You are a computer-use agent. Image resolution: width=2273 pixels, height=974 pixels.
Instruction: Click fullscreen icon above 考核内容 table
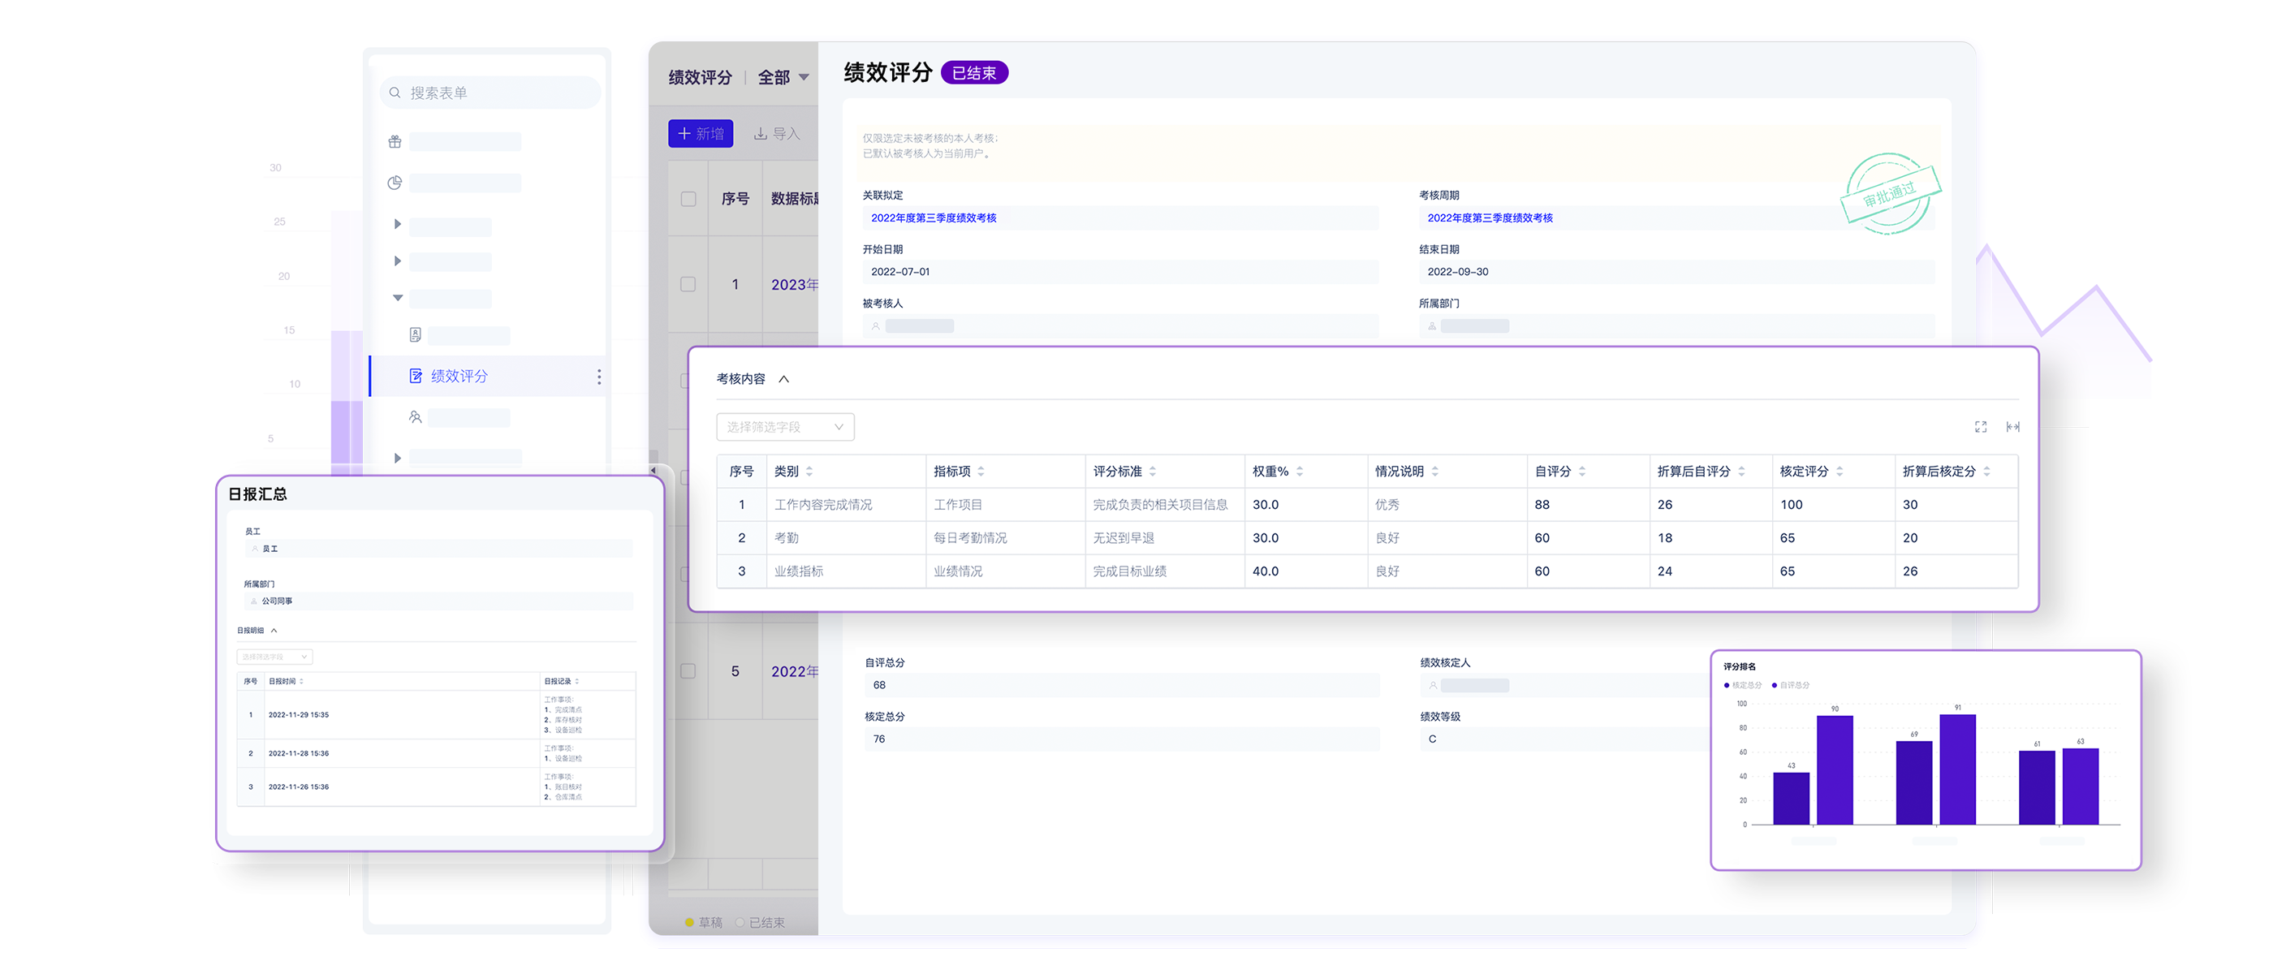1980,427
